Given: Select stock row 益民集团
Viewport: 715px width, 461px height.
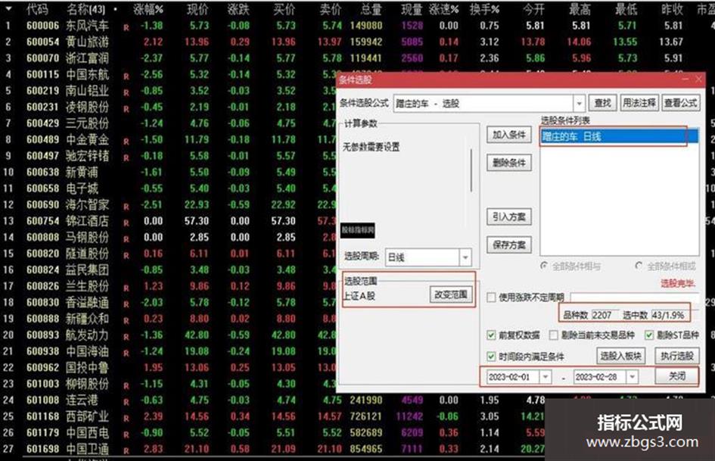Looking at the screenshot, I should click(88, 269).
